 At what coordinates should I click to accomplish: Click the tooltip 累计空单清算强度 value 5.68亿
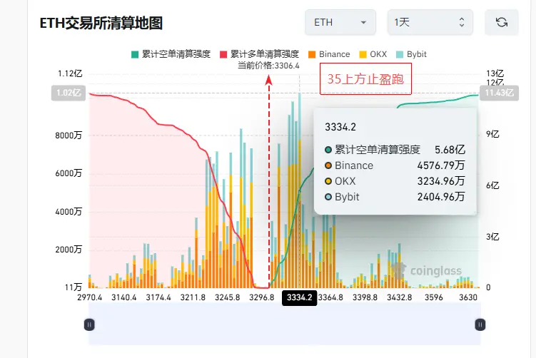(450, 150)
